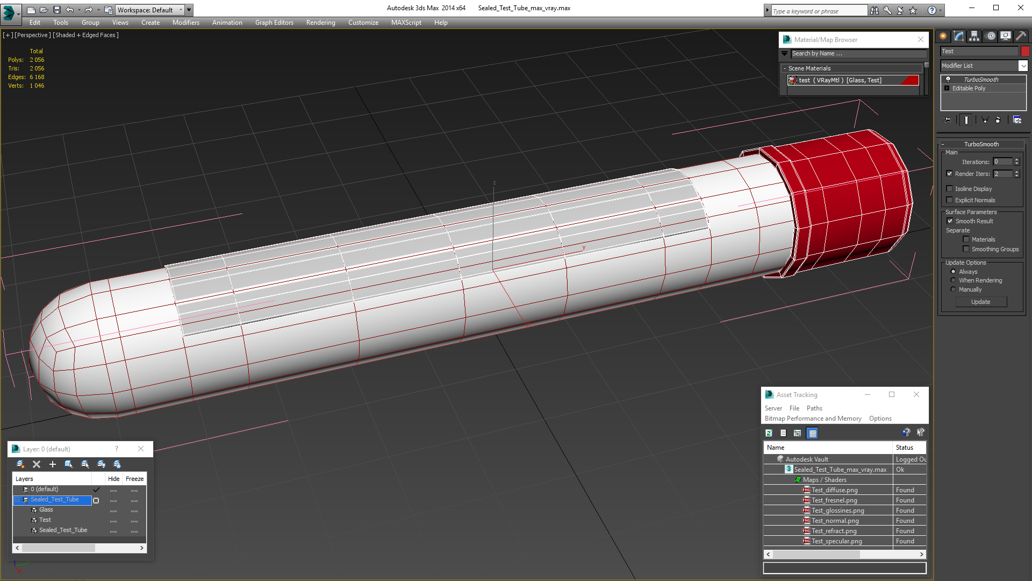Click Make Unique icon in modifier stack
The width and height of the screenshot is (1032, 581).
point(985,120)
